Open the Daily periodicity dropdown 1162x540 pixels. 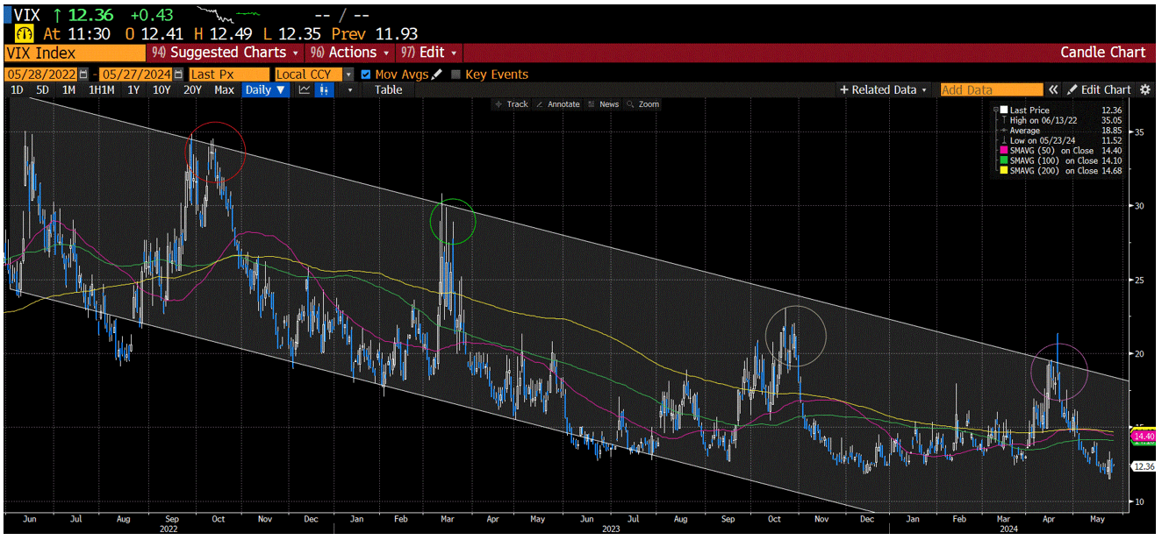[265, 89]
